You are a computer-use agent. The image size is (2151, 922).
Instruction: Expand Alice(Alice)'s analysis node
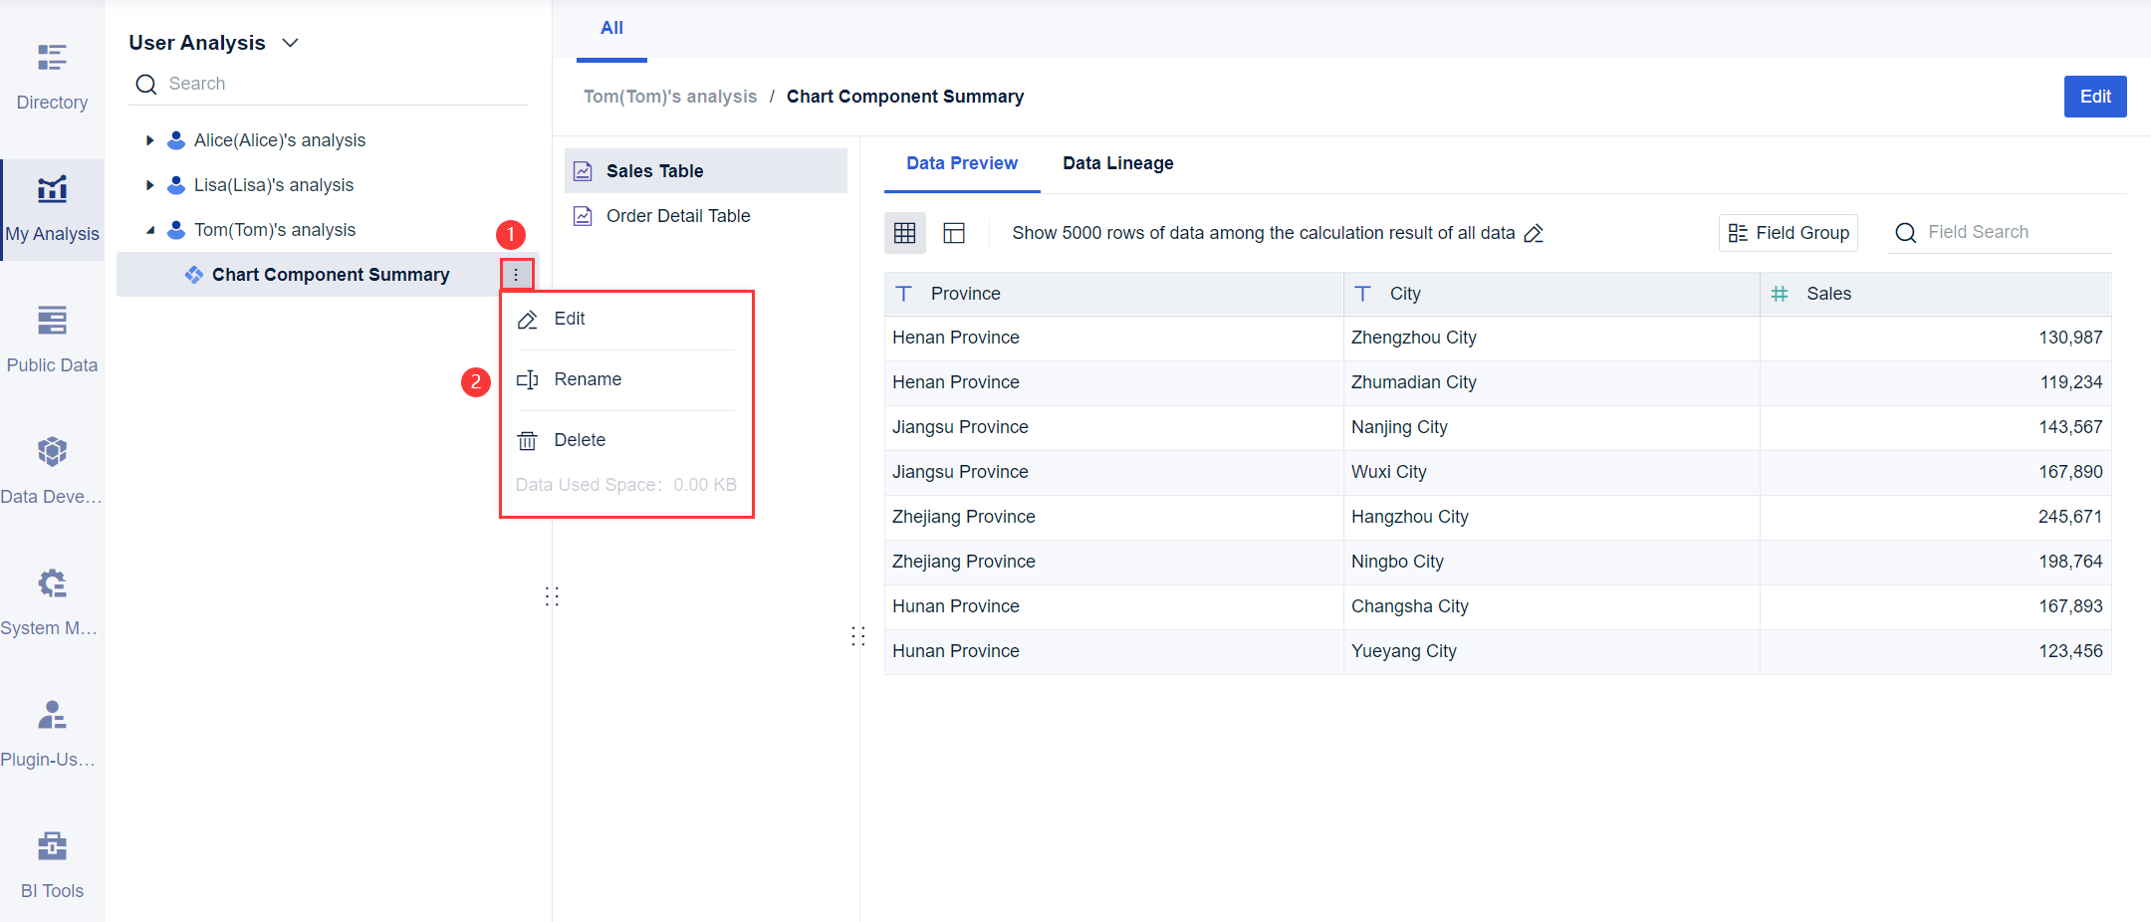150,139
